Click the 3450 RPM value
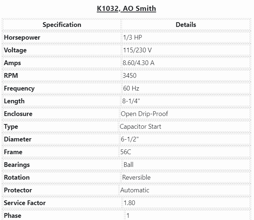The width and height of the screenshot is (254, 220). pos(130,76)
